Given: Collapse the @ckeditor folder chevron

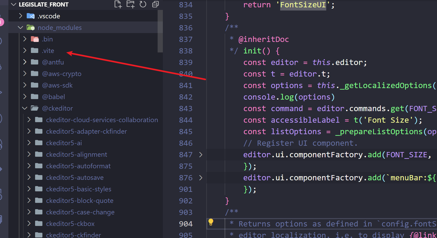Looking at the screenshot, I should coord(25,108).
